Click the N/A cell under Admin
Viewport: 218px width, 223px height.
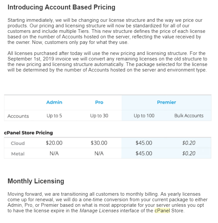tap(54, 153)
